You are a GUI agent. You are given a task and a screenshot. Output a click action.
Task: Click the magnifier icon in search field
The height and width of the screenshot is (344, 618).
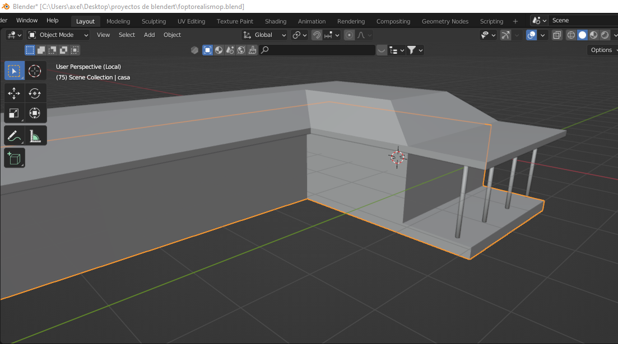point(265,50)
